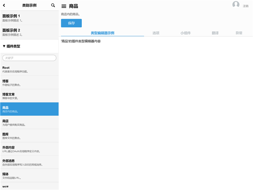
Task: Open search with the magnifier icon
Action: coord(53,6)
